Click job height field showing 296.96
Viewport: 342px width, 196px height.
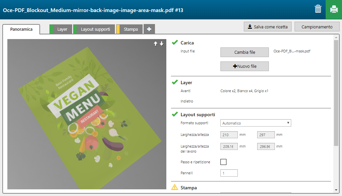click(x=266, y=147)
